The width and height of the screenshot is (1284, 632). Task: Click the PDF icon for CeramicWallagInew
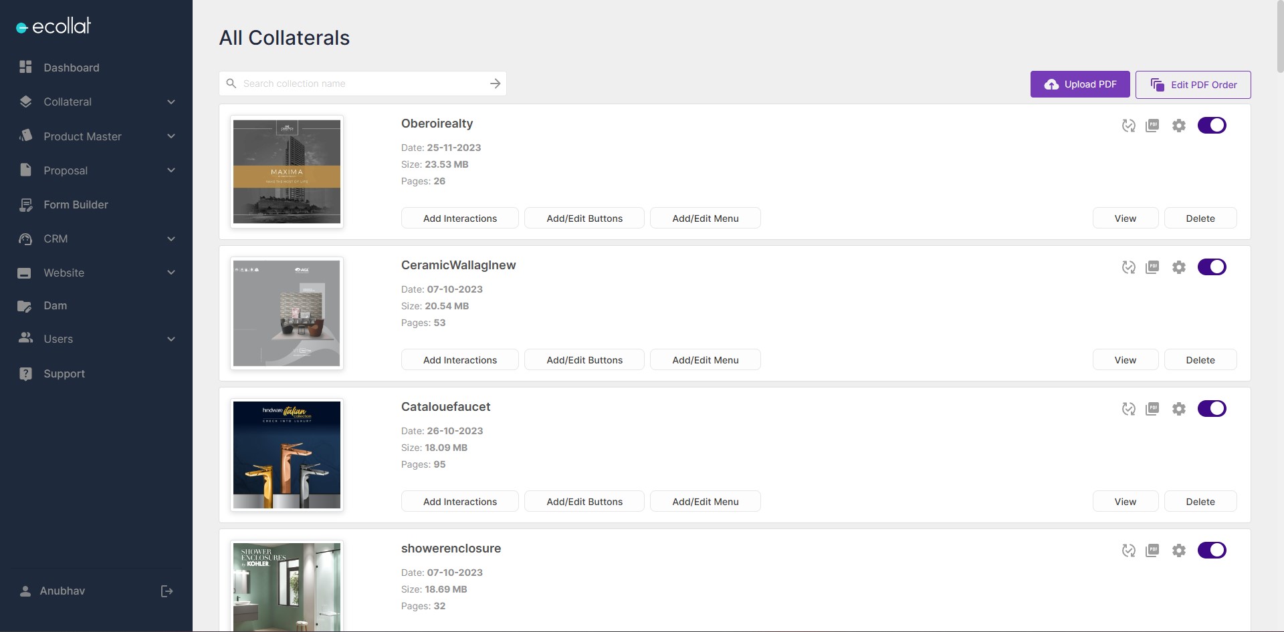click(x=1152, y=267)
